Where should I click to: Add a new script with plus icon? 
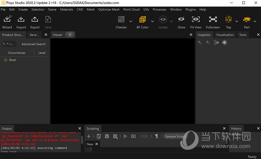(x=89, y=136)
